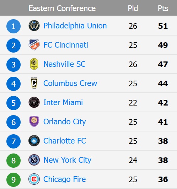Select the Orlando City team name

pyautogui.click(x=65, y=122)
